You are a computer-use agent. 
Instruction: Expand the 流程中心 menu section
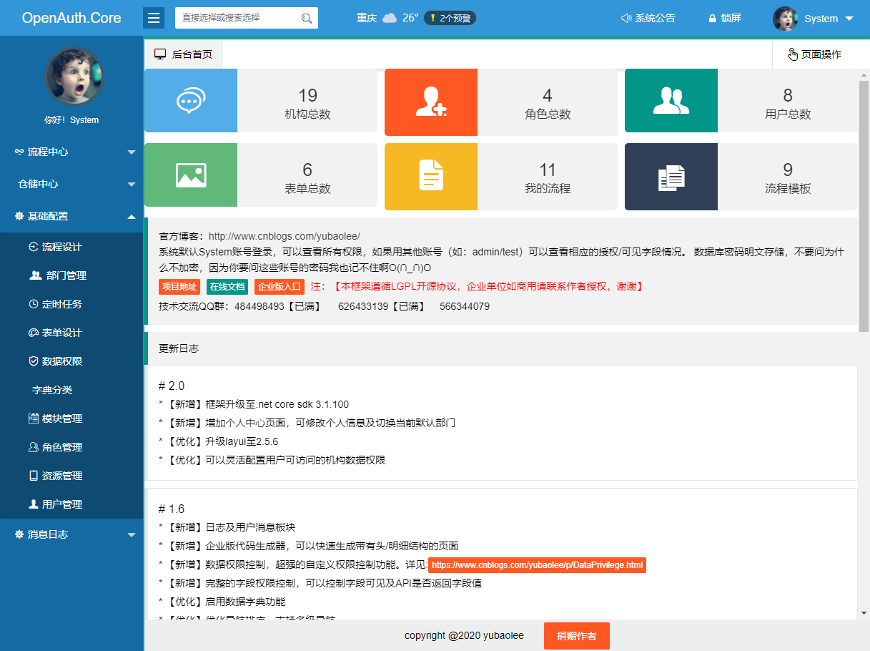tap(71, 152)
